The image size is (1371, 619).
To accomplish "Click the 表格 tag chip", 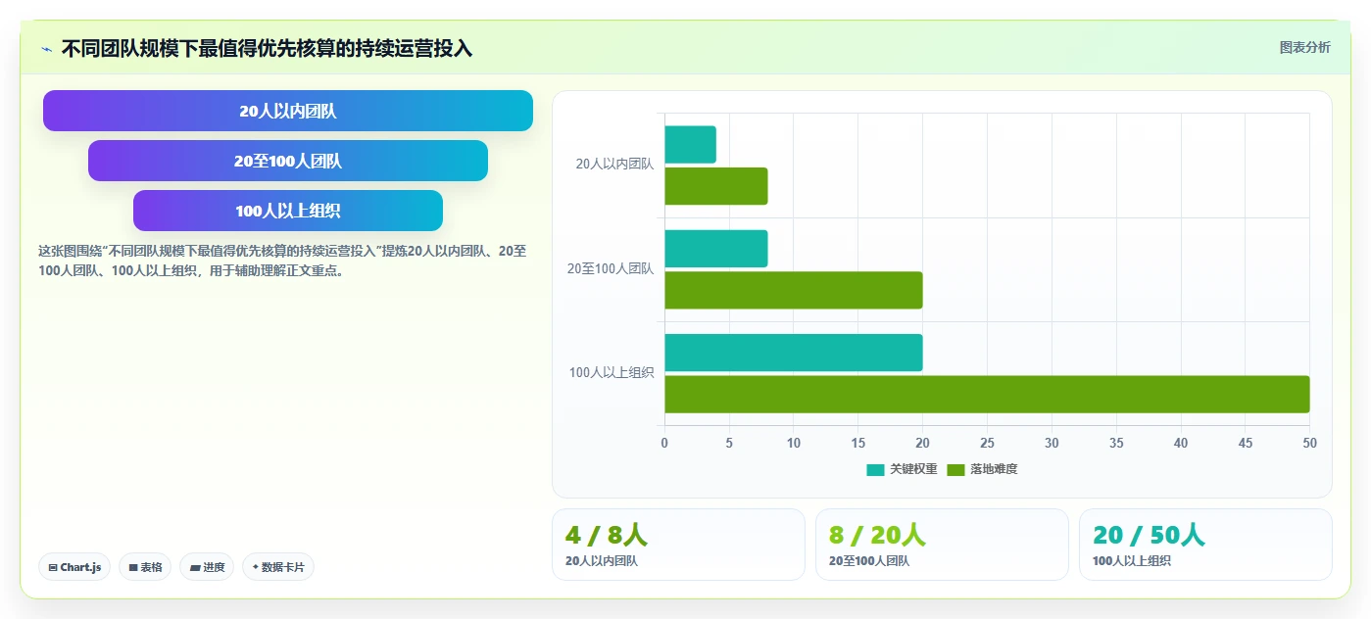I will pos(145,567).
